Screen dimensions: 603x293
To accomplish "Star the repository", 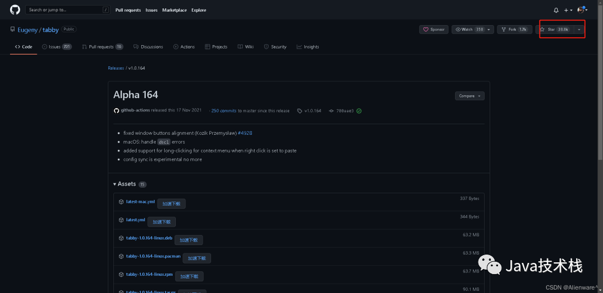I will (x=554, y=30).
